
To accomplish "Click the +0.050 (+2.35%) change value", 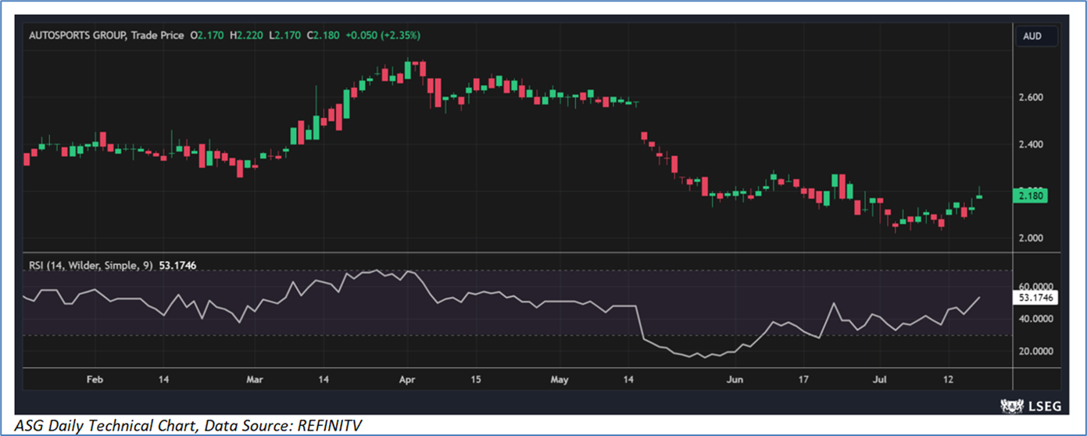I will (383, 35).
